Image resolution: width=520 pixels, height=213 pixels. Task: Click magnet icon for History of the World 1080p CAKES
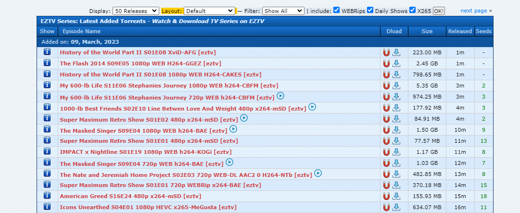pyautogui.click(x=386, y=75)
